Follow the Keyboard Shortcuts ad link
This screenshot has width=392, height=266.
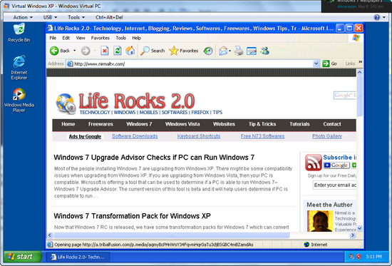(199, 136)
